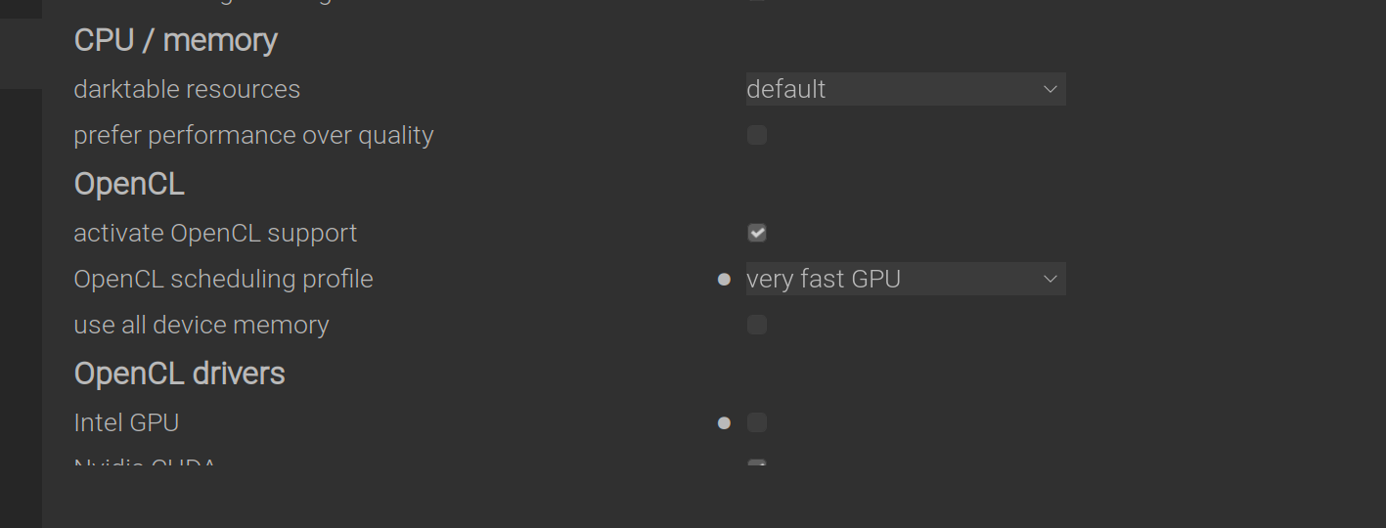Toggle prefer performance over quality checkbox
This screenshot has width=1386, height=528.
(757, 135)
